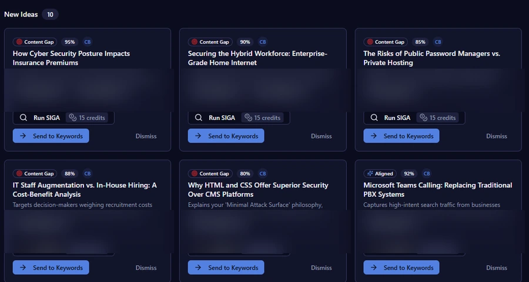
Task: Click 'Explains your Minimal Attack Surface philosophy' description
Action: [x=256, y=205]
